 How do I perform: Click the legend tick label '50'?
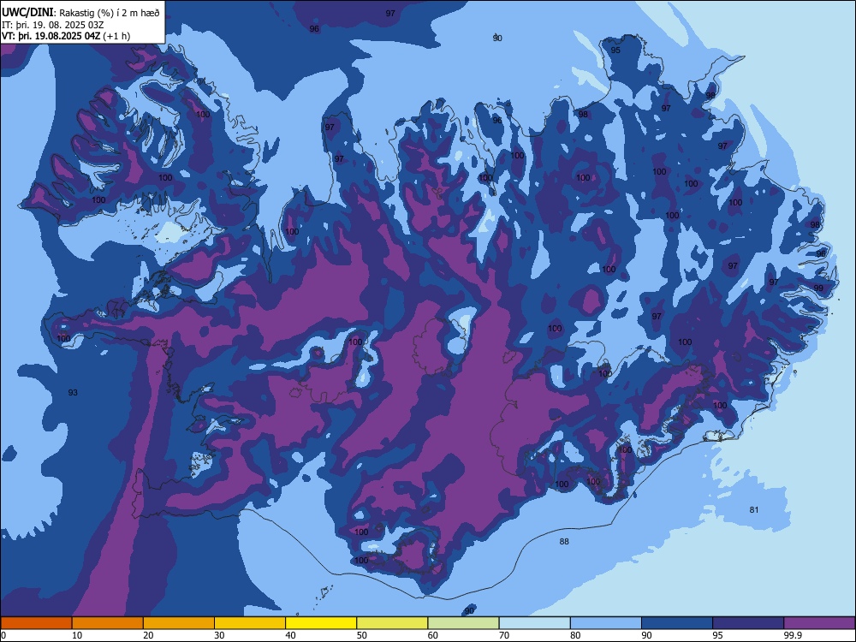click(x=361, y=635)
